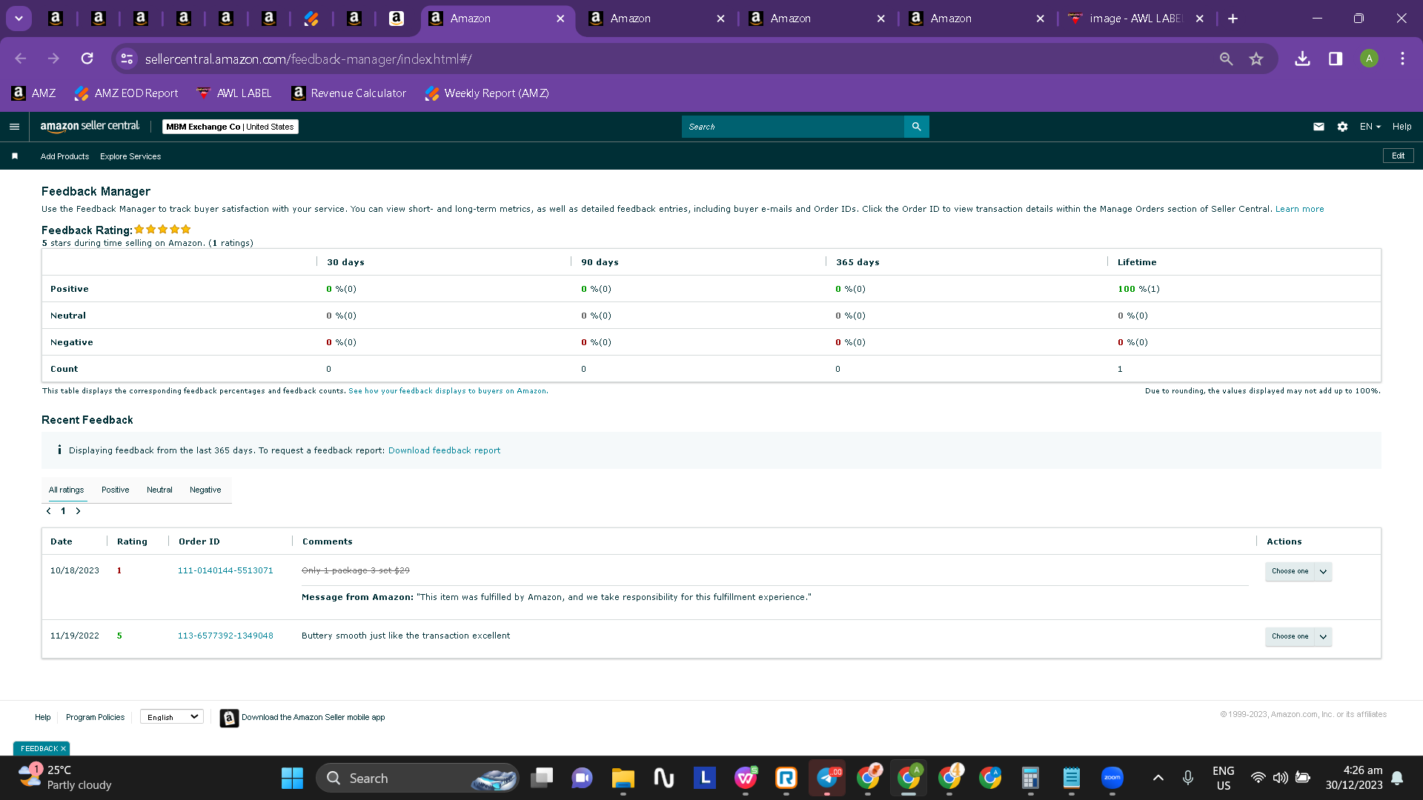Click the Edit button in navigation bar
This screenshot has width=1423, height=800.
point(1398,156)
